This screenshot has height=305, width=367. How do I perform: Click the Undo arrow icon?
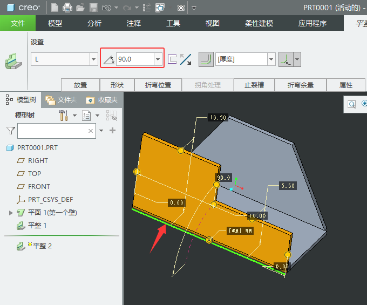click(x=106, y=8)
